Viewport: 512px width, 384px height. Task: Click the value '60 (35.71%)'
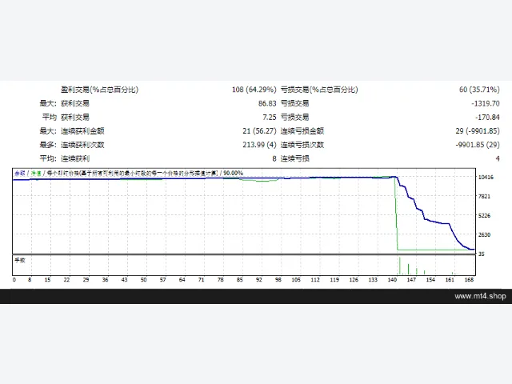pyautogui.click(x=479, y=90)
